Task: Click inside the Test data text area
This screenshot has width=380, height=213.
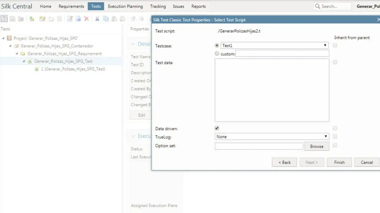Action: 272,90
